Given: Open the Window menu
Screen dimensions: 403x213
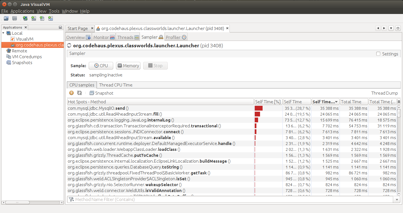Looking at the screenshot, I should point(70,11).
